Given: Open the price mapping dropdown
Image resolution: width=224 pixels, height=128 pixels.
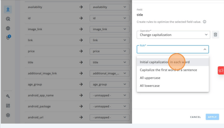Looking at the screenshot, I should (x=110, y=51).
